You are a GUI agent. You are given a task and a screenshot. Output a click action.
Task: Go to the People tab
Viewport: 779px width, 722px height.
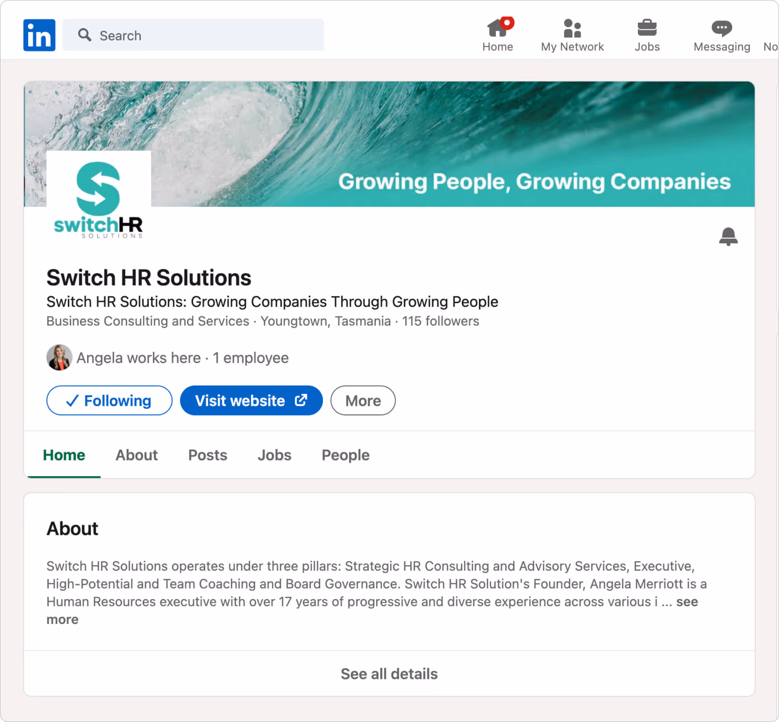pos(345,455)
